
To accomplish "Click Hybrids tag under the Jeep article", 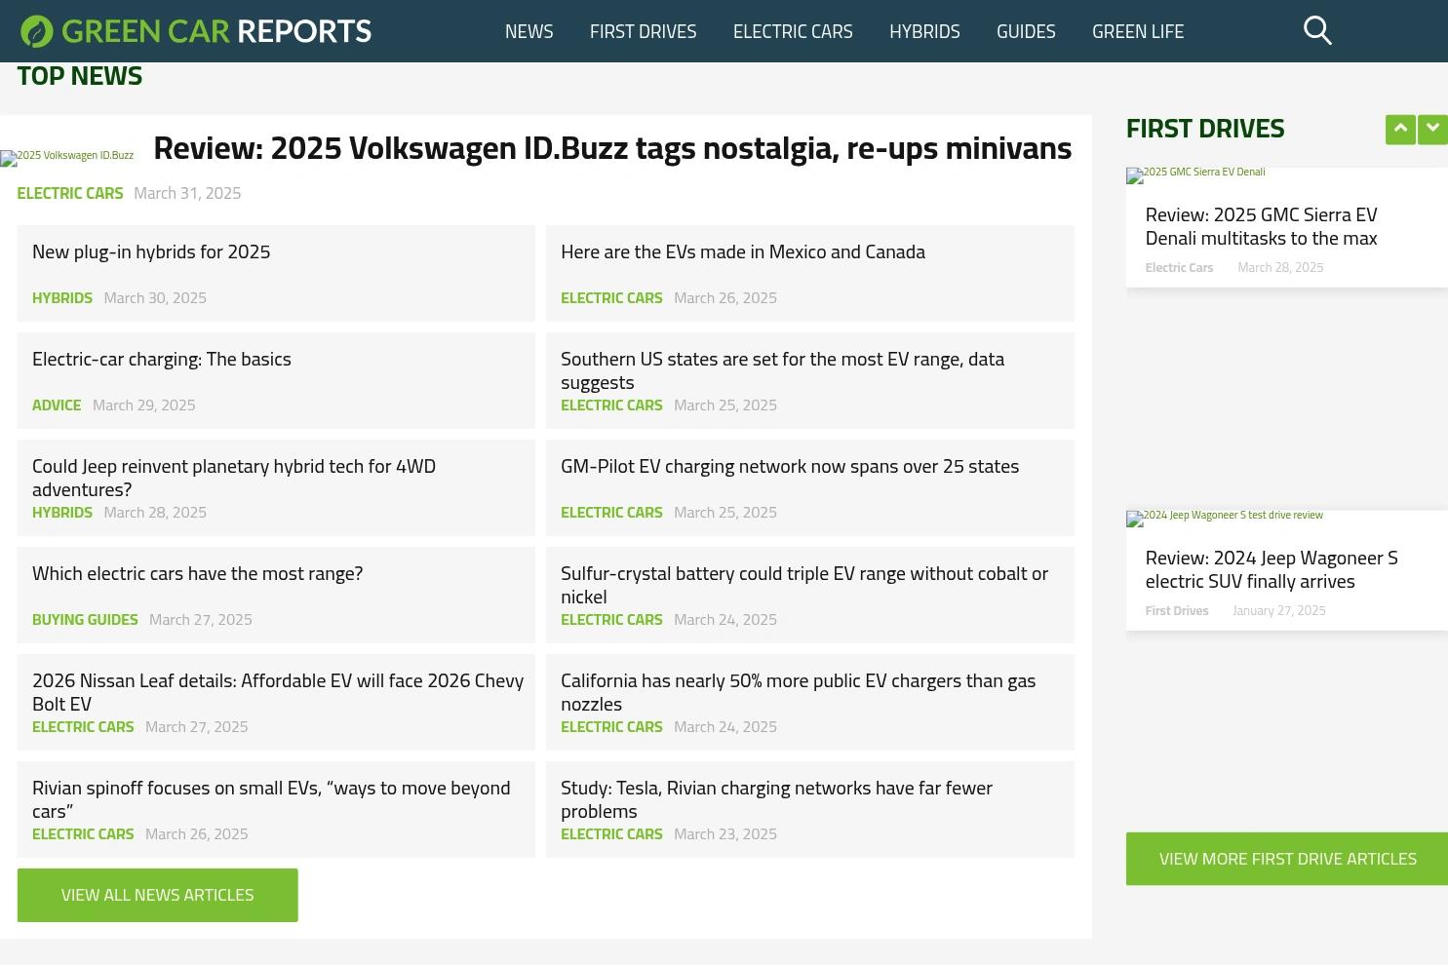I will [62, 512].
